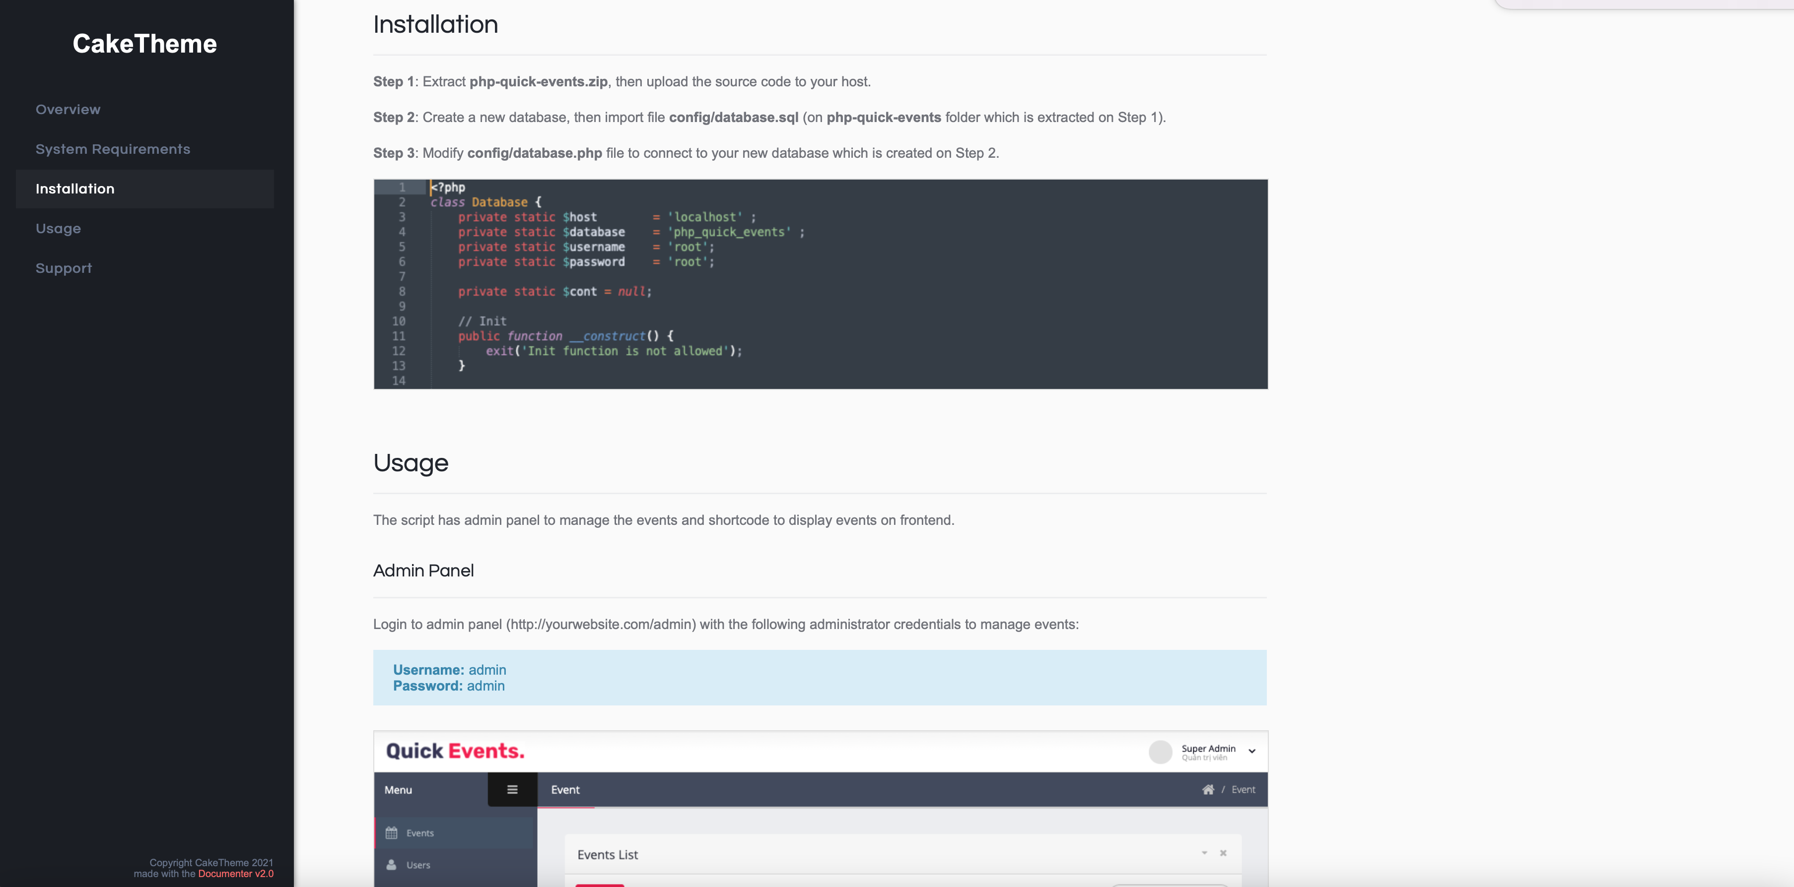Click the Event tab in admin header
The image size is (1794, 887).
tap(565, 790)
